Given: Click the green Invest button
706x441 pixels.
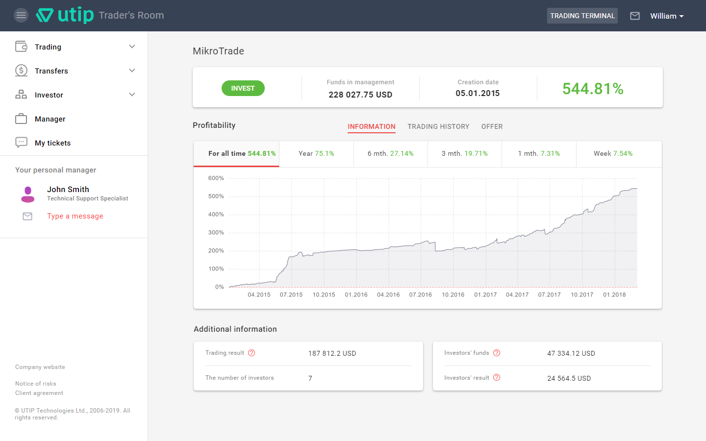Looking at the screenshot, I should tap(243, 88).
